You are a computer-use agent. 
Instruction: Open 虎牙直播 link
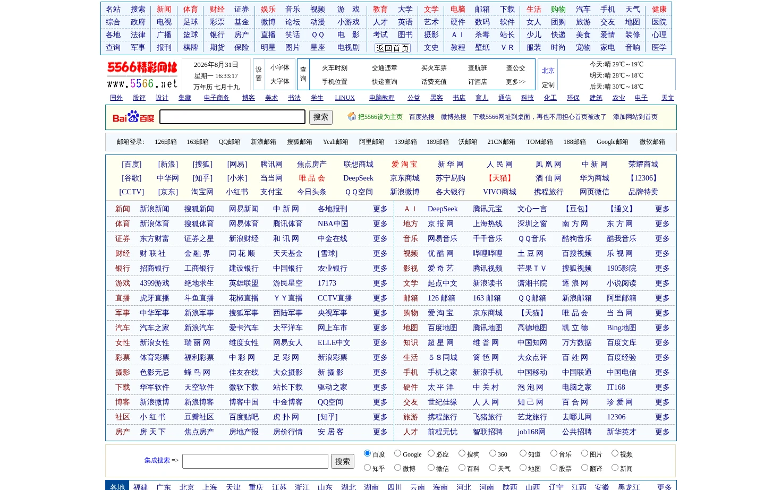155,298
